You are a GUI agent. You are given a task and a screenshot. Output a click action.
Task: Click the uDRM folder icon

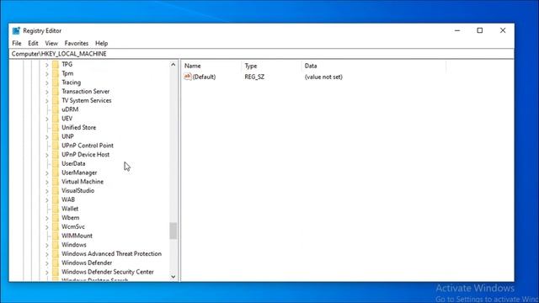(56, 109)
